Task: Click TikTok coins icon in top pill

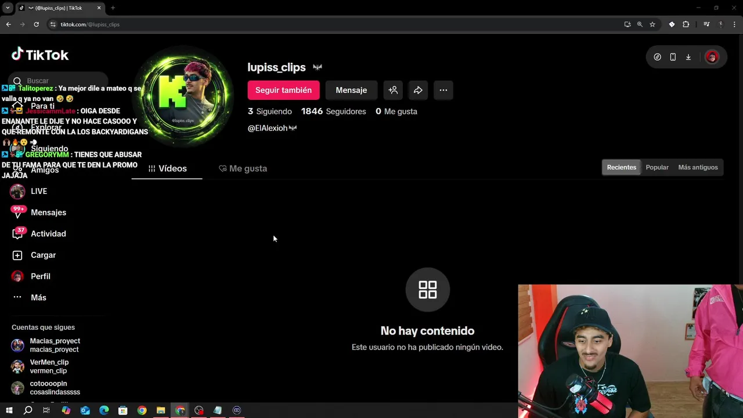Action: click(x=657, y=57)
